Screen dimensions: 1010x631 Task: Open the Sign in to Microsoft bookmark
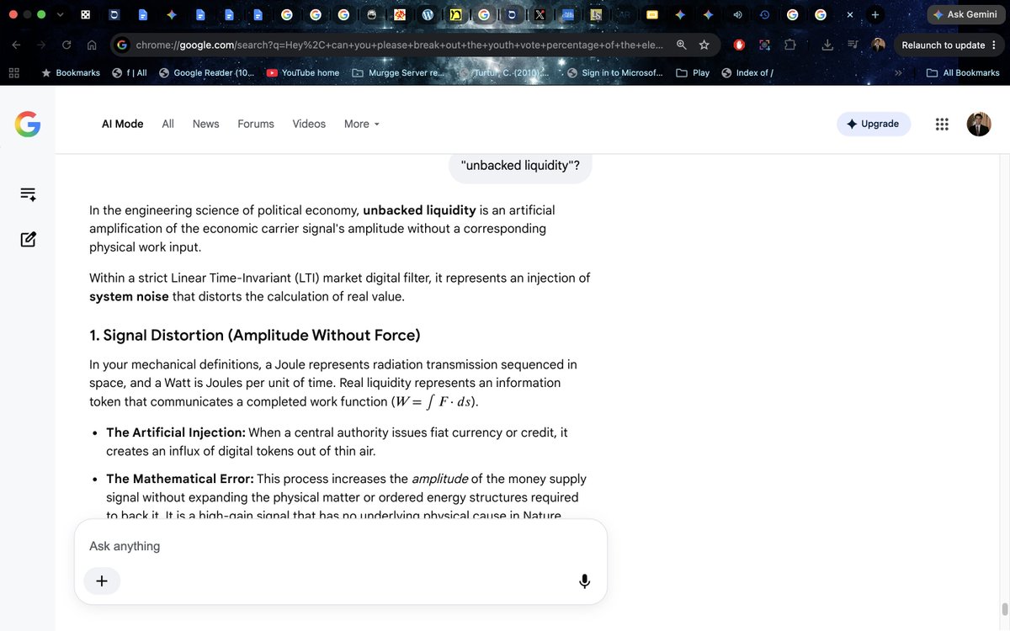tap(614, 73)
